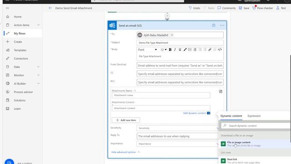This screenshot has width=291, height=164.
Task: Open Learn in the sidebar
Action: click(x=17, y=109)
